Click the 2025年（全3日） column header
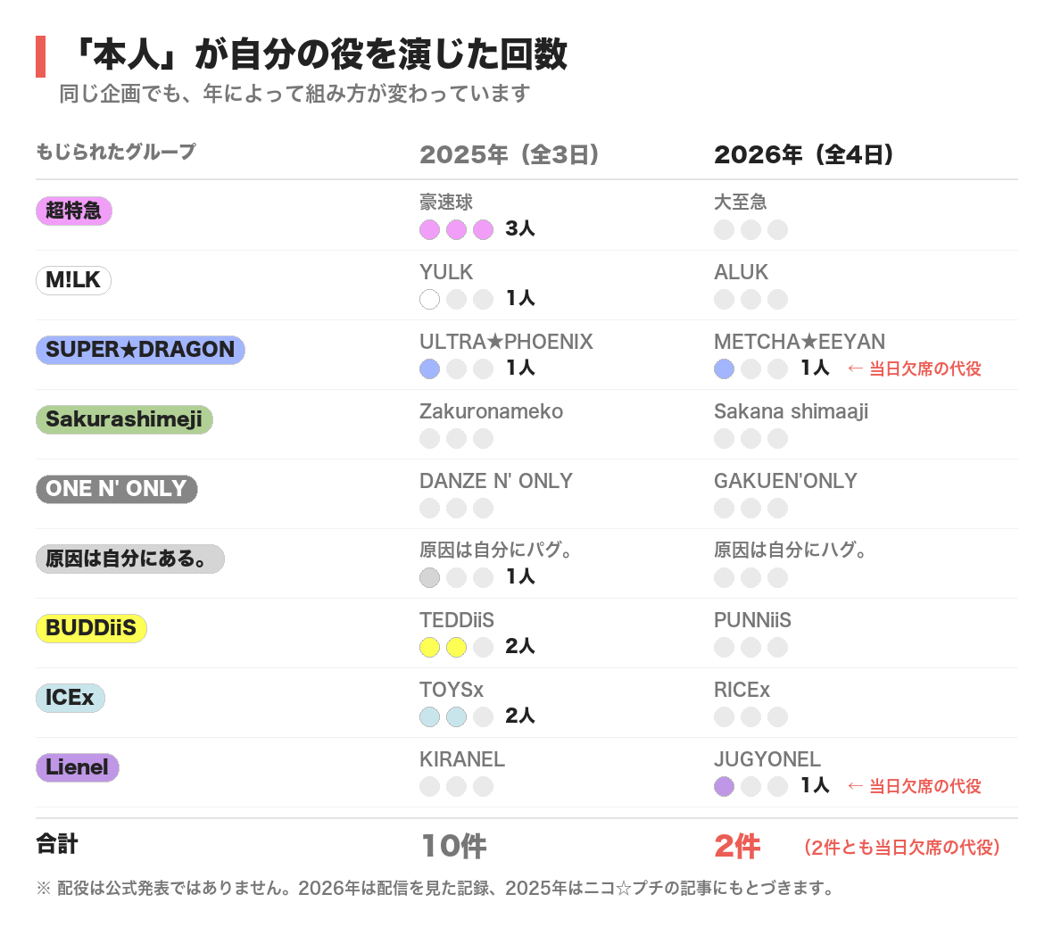The image size is (1053, 944). coord(509,155)
